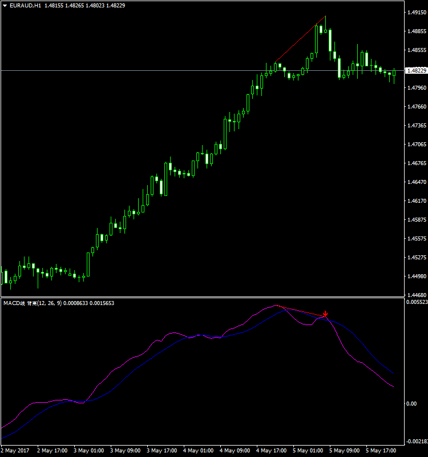Click the 3 May 01:00 time label
The height and width of the screenshot is (457, 428).
pos(89,451)
